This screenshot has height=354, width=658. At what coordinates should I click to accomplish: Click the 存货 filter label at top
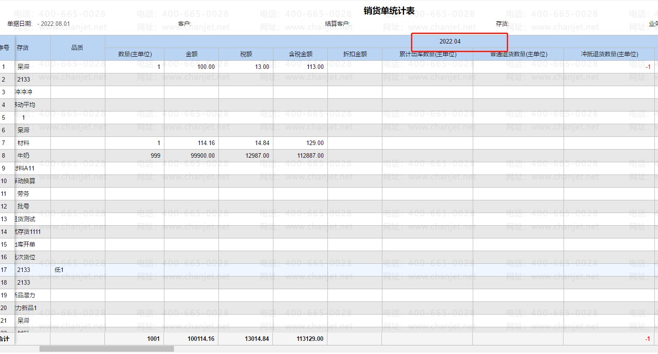tap(502, 24)
